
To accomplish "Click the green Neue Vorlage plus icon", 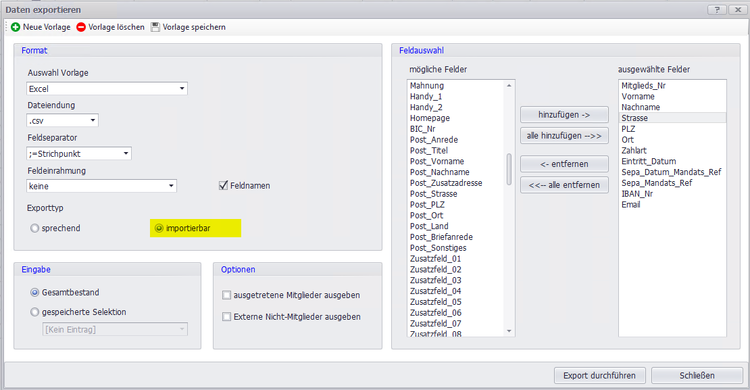I will click(x=16, y=27).
